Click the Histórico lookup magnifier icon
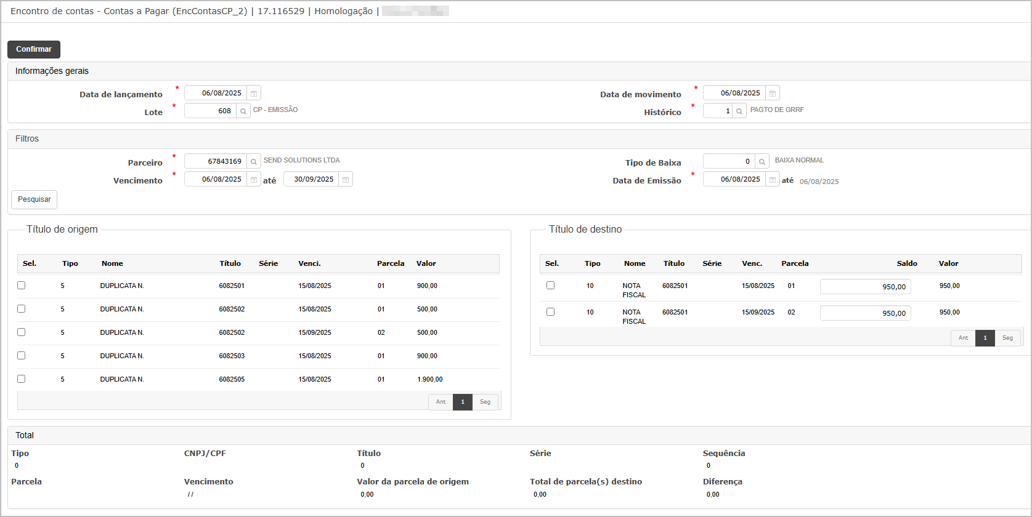This screenshot has height=517, width=1032. click(x=739, y=111)
